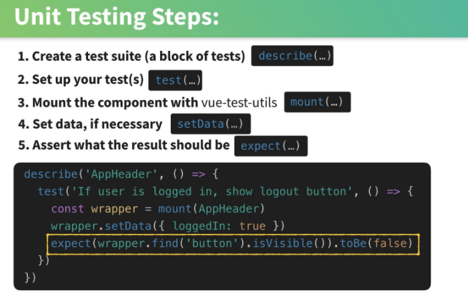Click 'wrapper.setData' in the code block

[x=101, y=226]
